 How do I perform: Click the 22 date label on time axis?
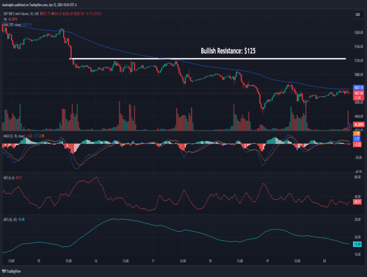point(324,261)
